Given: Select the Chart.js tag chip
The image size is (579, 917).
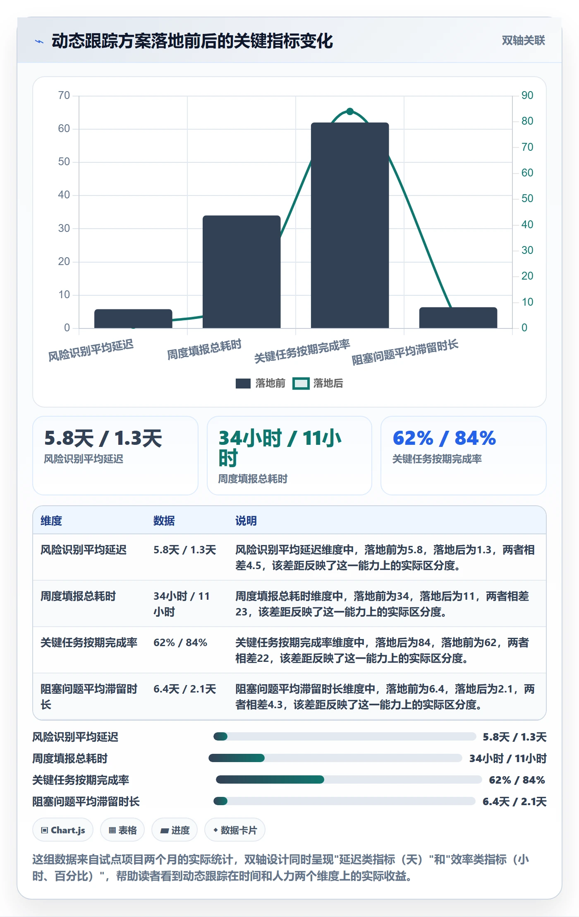Looking at the screenshot, I should point(63,830).
